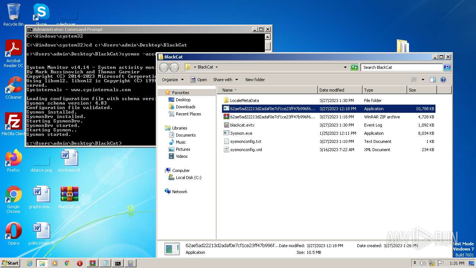Switch to Command Prompt taskbar button

[x=118, y=263]
